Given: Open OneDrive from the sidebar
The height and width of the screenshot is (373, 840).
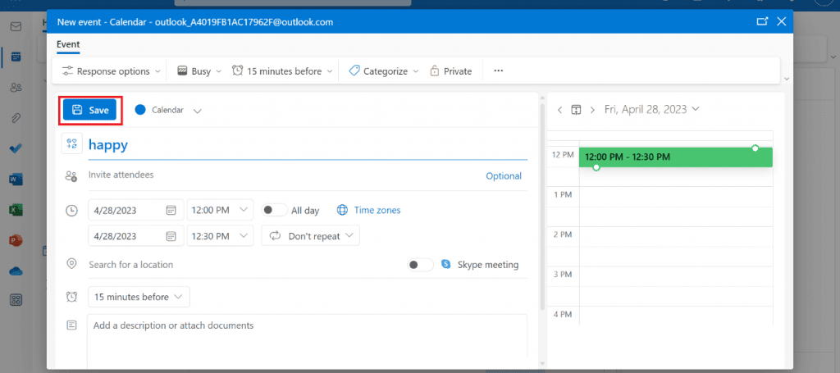Looking at the screenshot, I should [x=16, y=271].
